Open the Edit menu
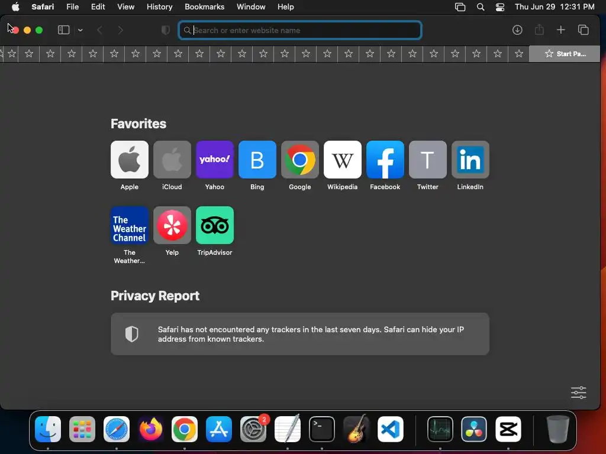The image size is (606, 454). (x=98, y=7)
